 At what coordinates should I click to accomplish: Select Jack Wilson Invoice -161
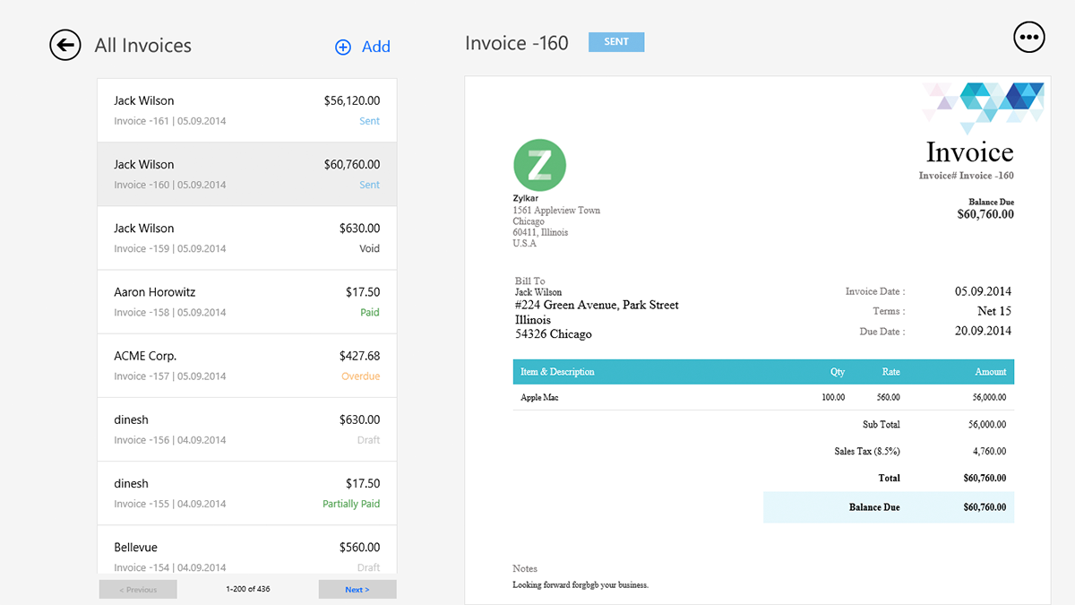click(x=246, y=110)
